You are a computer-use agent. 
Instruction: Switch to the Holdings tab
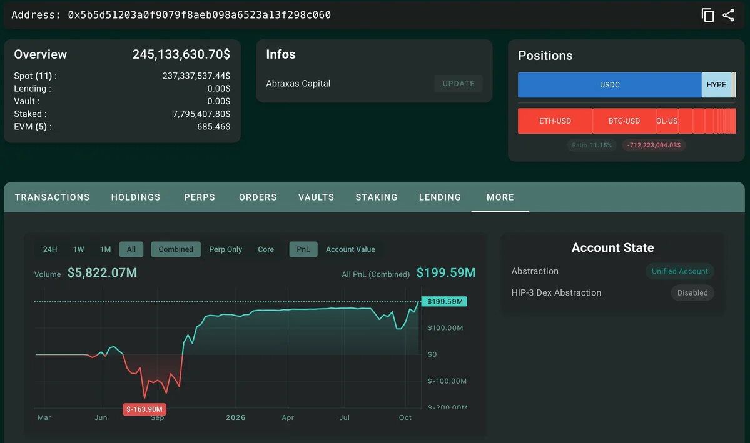(136, 197)
